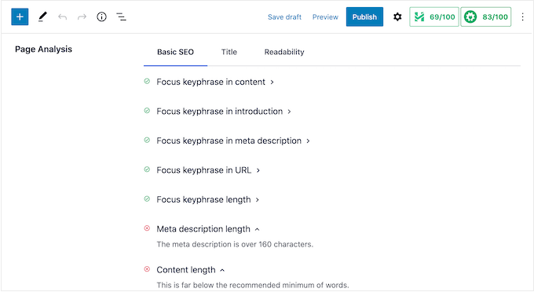Expand Focus keyphrase in content item
The width and height of the screenshot is (534, 292).
[215, 82]
